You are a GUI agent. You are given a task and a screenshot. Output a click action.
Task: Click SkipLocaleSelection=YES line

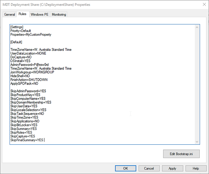click(x=28, y=110)
